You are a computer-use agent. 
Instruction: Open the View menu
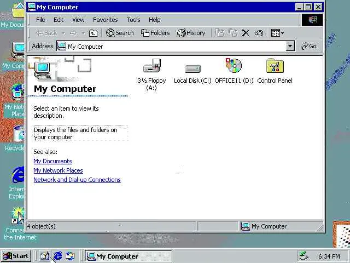(78, 20)
